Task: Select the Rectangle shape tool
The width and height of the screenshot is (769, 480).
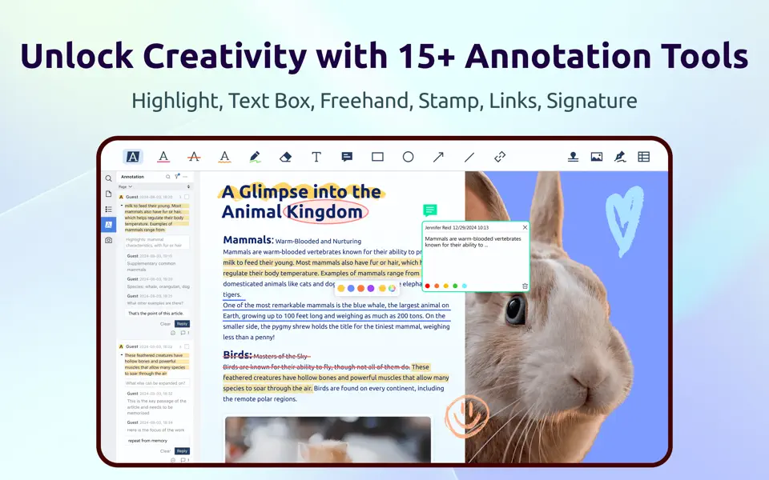Action: 377,157
